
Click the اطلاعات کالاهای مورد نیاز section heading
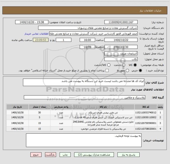pos(148,90)
